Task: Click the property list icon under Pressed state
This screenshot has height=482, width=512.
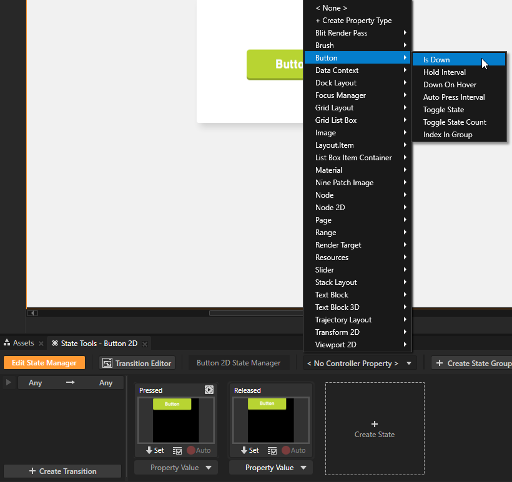Action: 177,450
